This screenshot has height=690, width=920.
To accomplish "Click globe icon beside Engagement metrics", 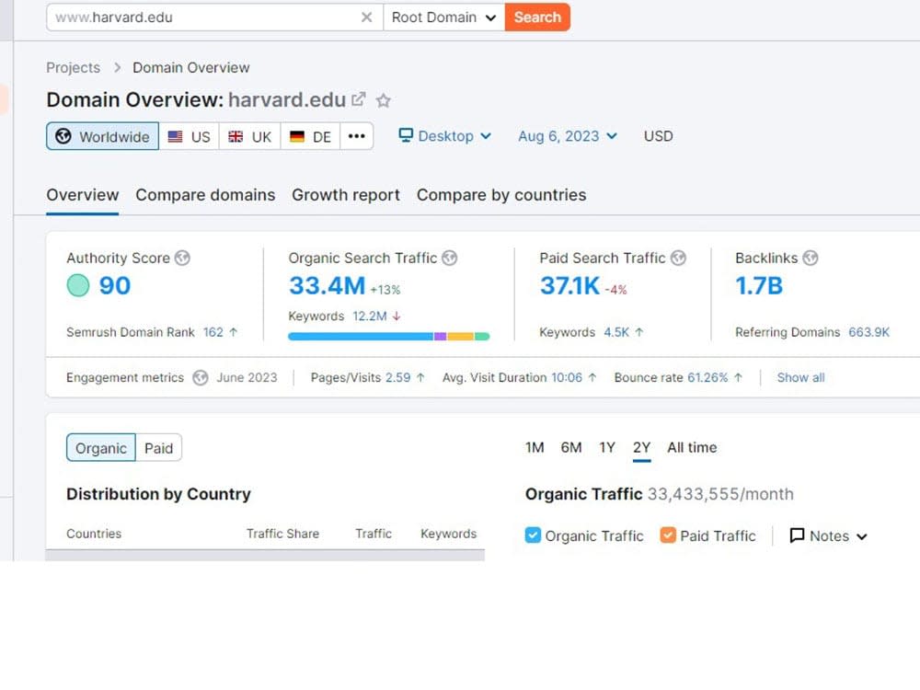I will [x=201, y=377].
